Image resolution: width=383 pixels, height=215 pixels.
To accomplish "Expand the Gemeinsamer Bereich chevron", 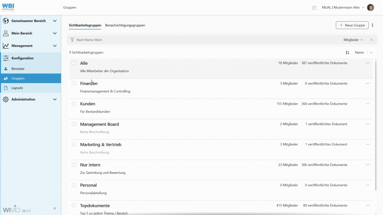I will pyautogui.click(x=55, y=21).
